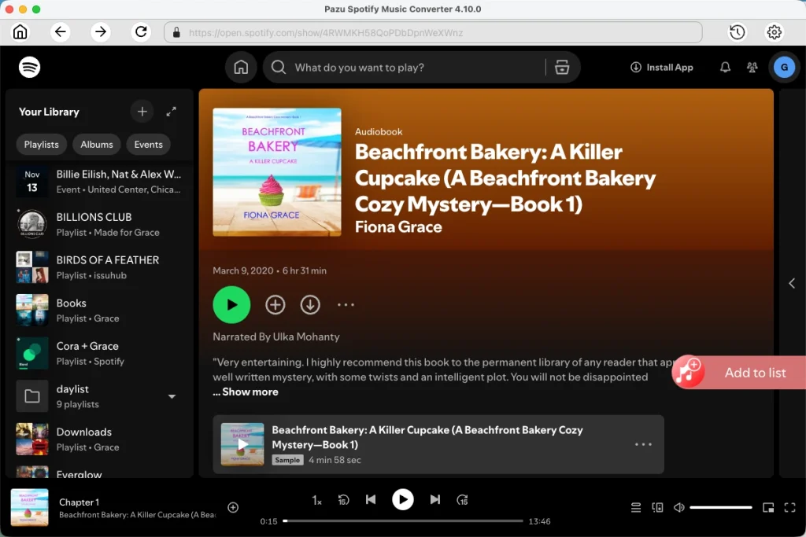Open the BILLIONS CLUB playlist
This screenshot has height=537, width=806.
tap(99, 224)
